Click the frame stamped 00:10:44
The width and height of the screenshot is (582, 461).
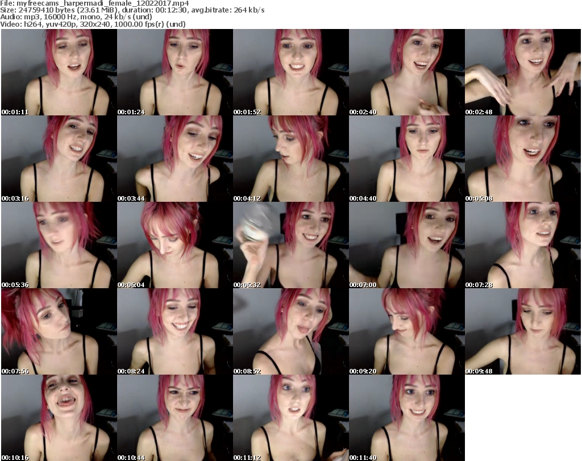[175, 418]
